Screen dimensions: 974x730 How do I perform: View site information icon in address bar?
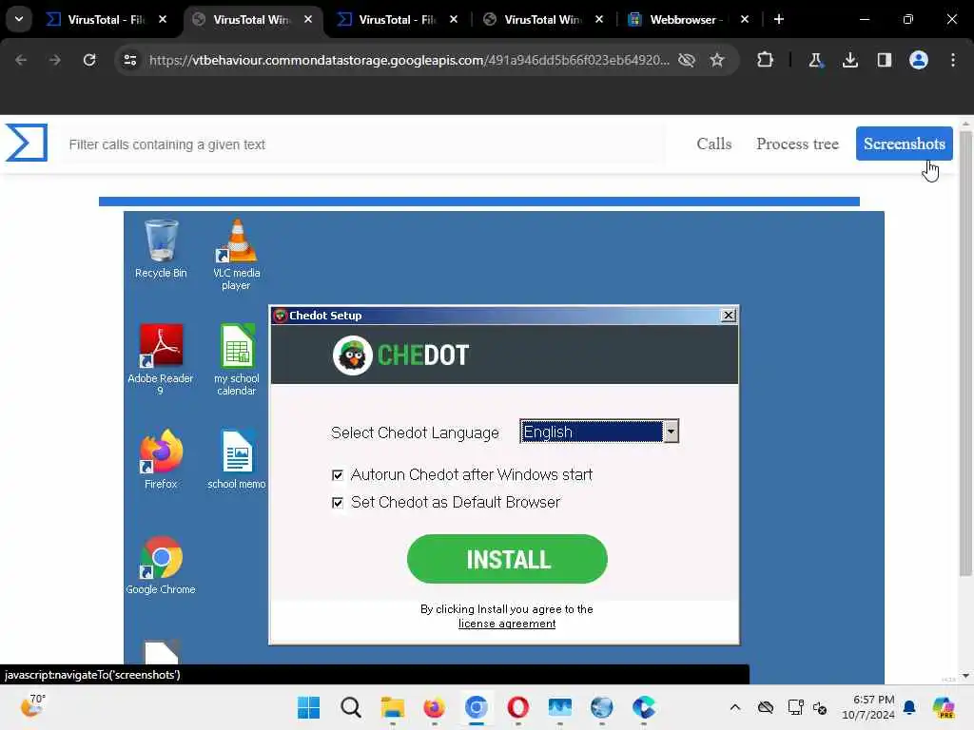(x=129, y=60)
